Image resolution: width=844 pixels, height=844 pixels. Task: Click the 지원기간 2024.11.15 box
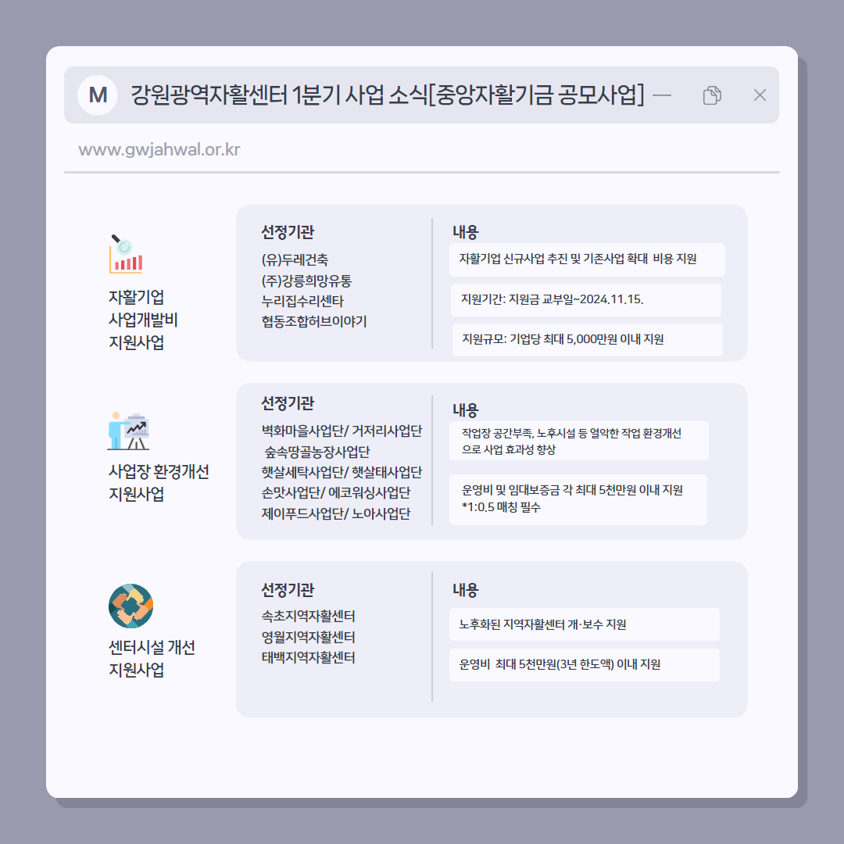tap(587, 300)
